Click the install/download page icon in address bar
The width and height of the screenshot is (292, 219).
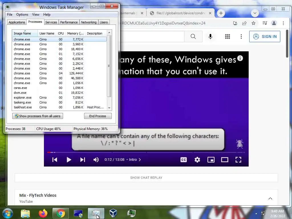(x=235, y=23)
